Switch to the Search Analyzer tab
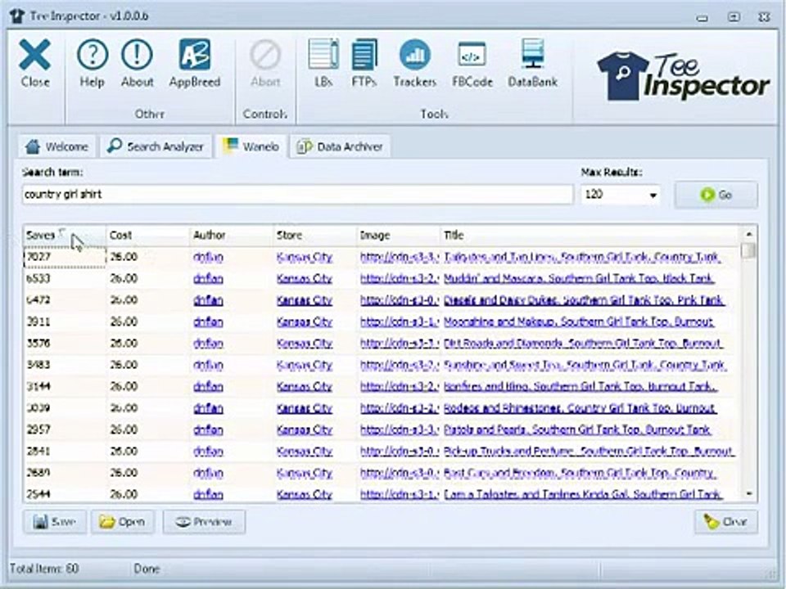The width and height of the screenshot is (786, 589). (x=156, y=146)
